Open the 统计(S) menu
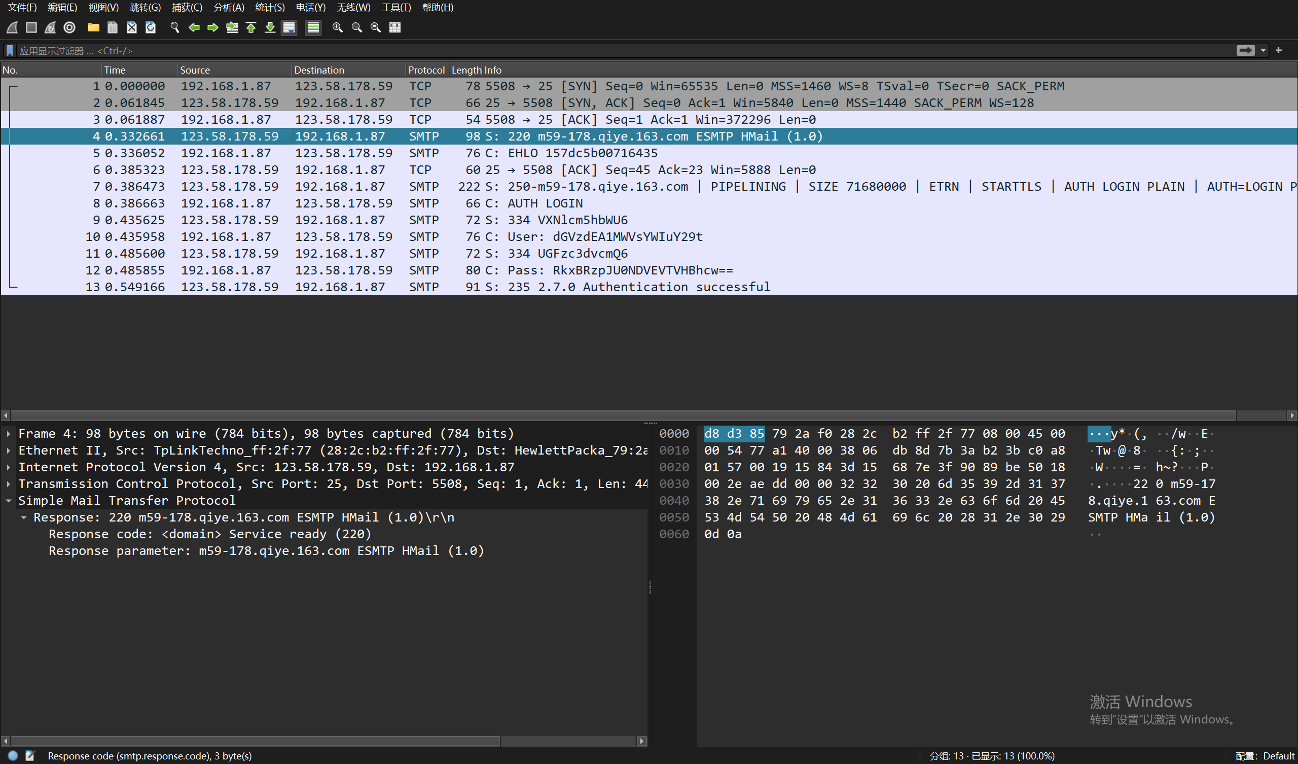 [269, 7]
